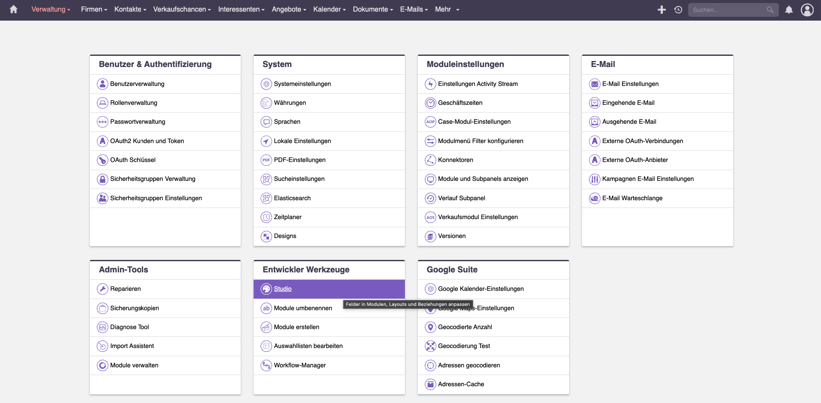
Task: Click the Workflow-Manager icon
Action: 266,366
